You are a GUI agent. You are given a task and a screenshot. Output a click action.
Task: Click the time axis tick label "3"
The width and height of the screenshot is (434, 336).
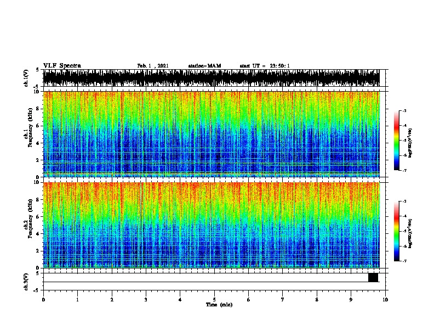[146, 300]
